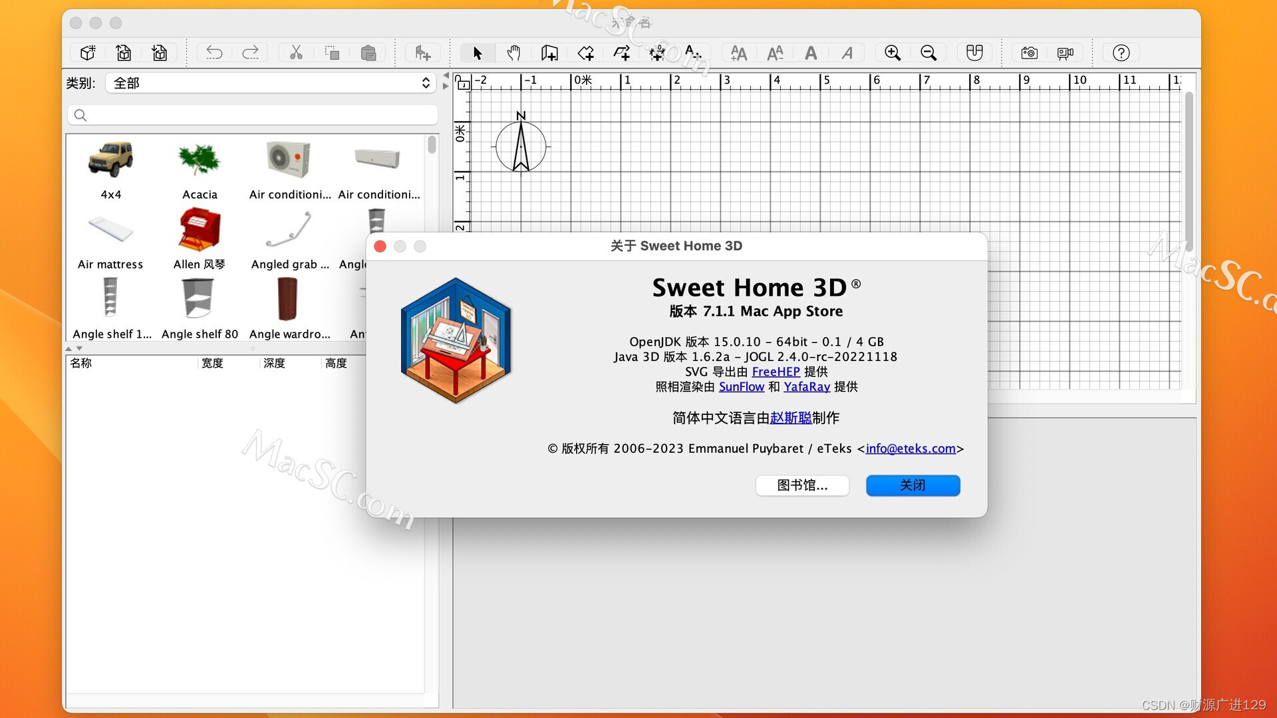The width and height of the screenshot is (1277, 718).
Task: Click the lock icon at plan corner
Action: [x=462, y=82]
